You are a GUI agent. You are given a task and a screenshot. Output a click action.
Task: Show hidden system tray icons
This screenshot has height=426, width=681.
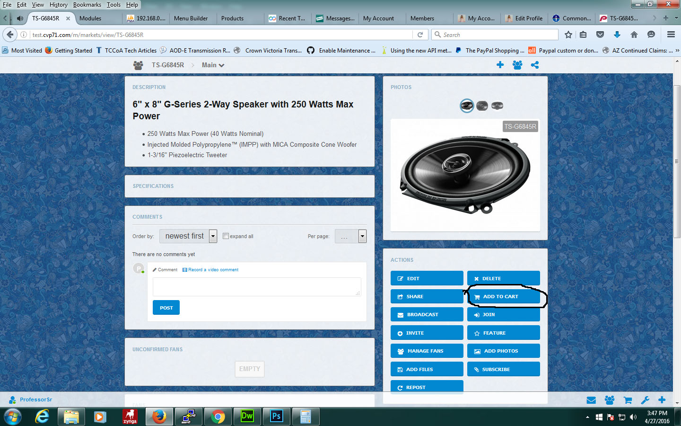click(587, 417)
